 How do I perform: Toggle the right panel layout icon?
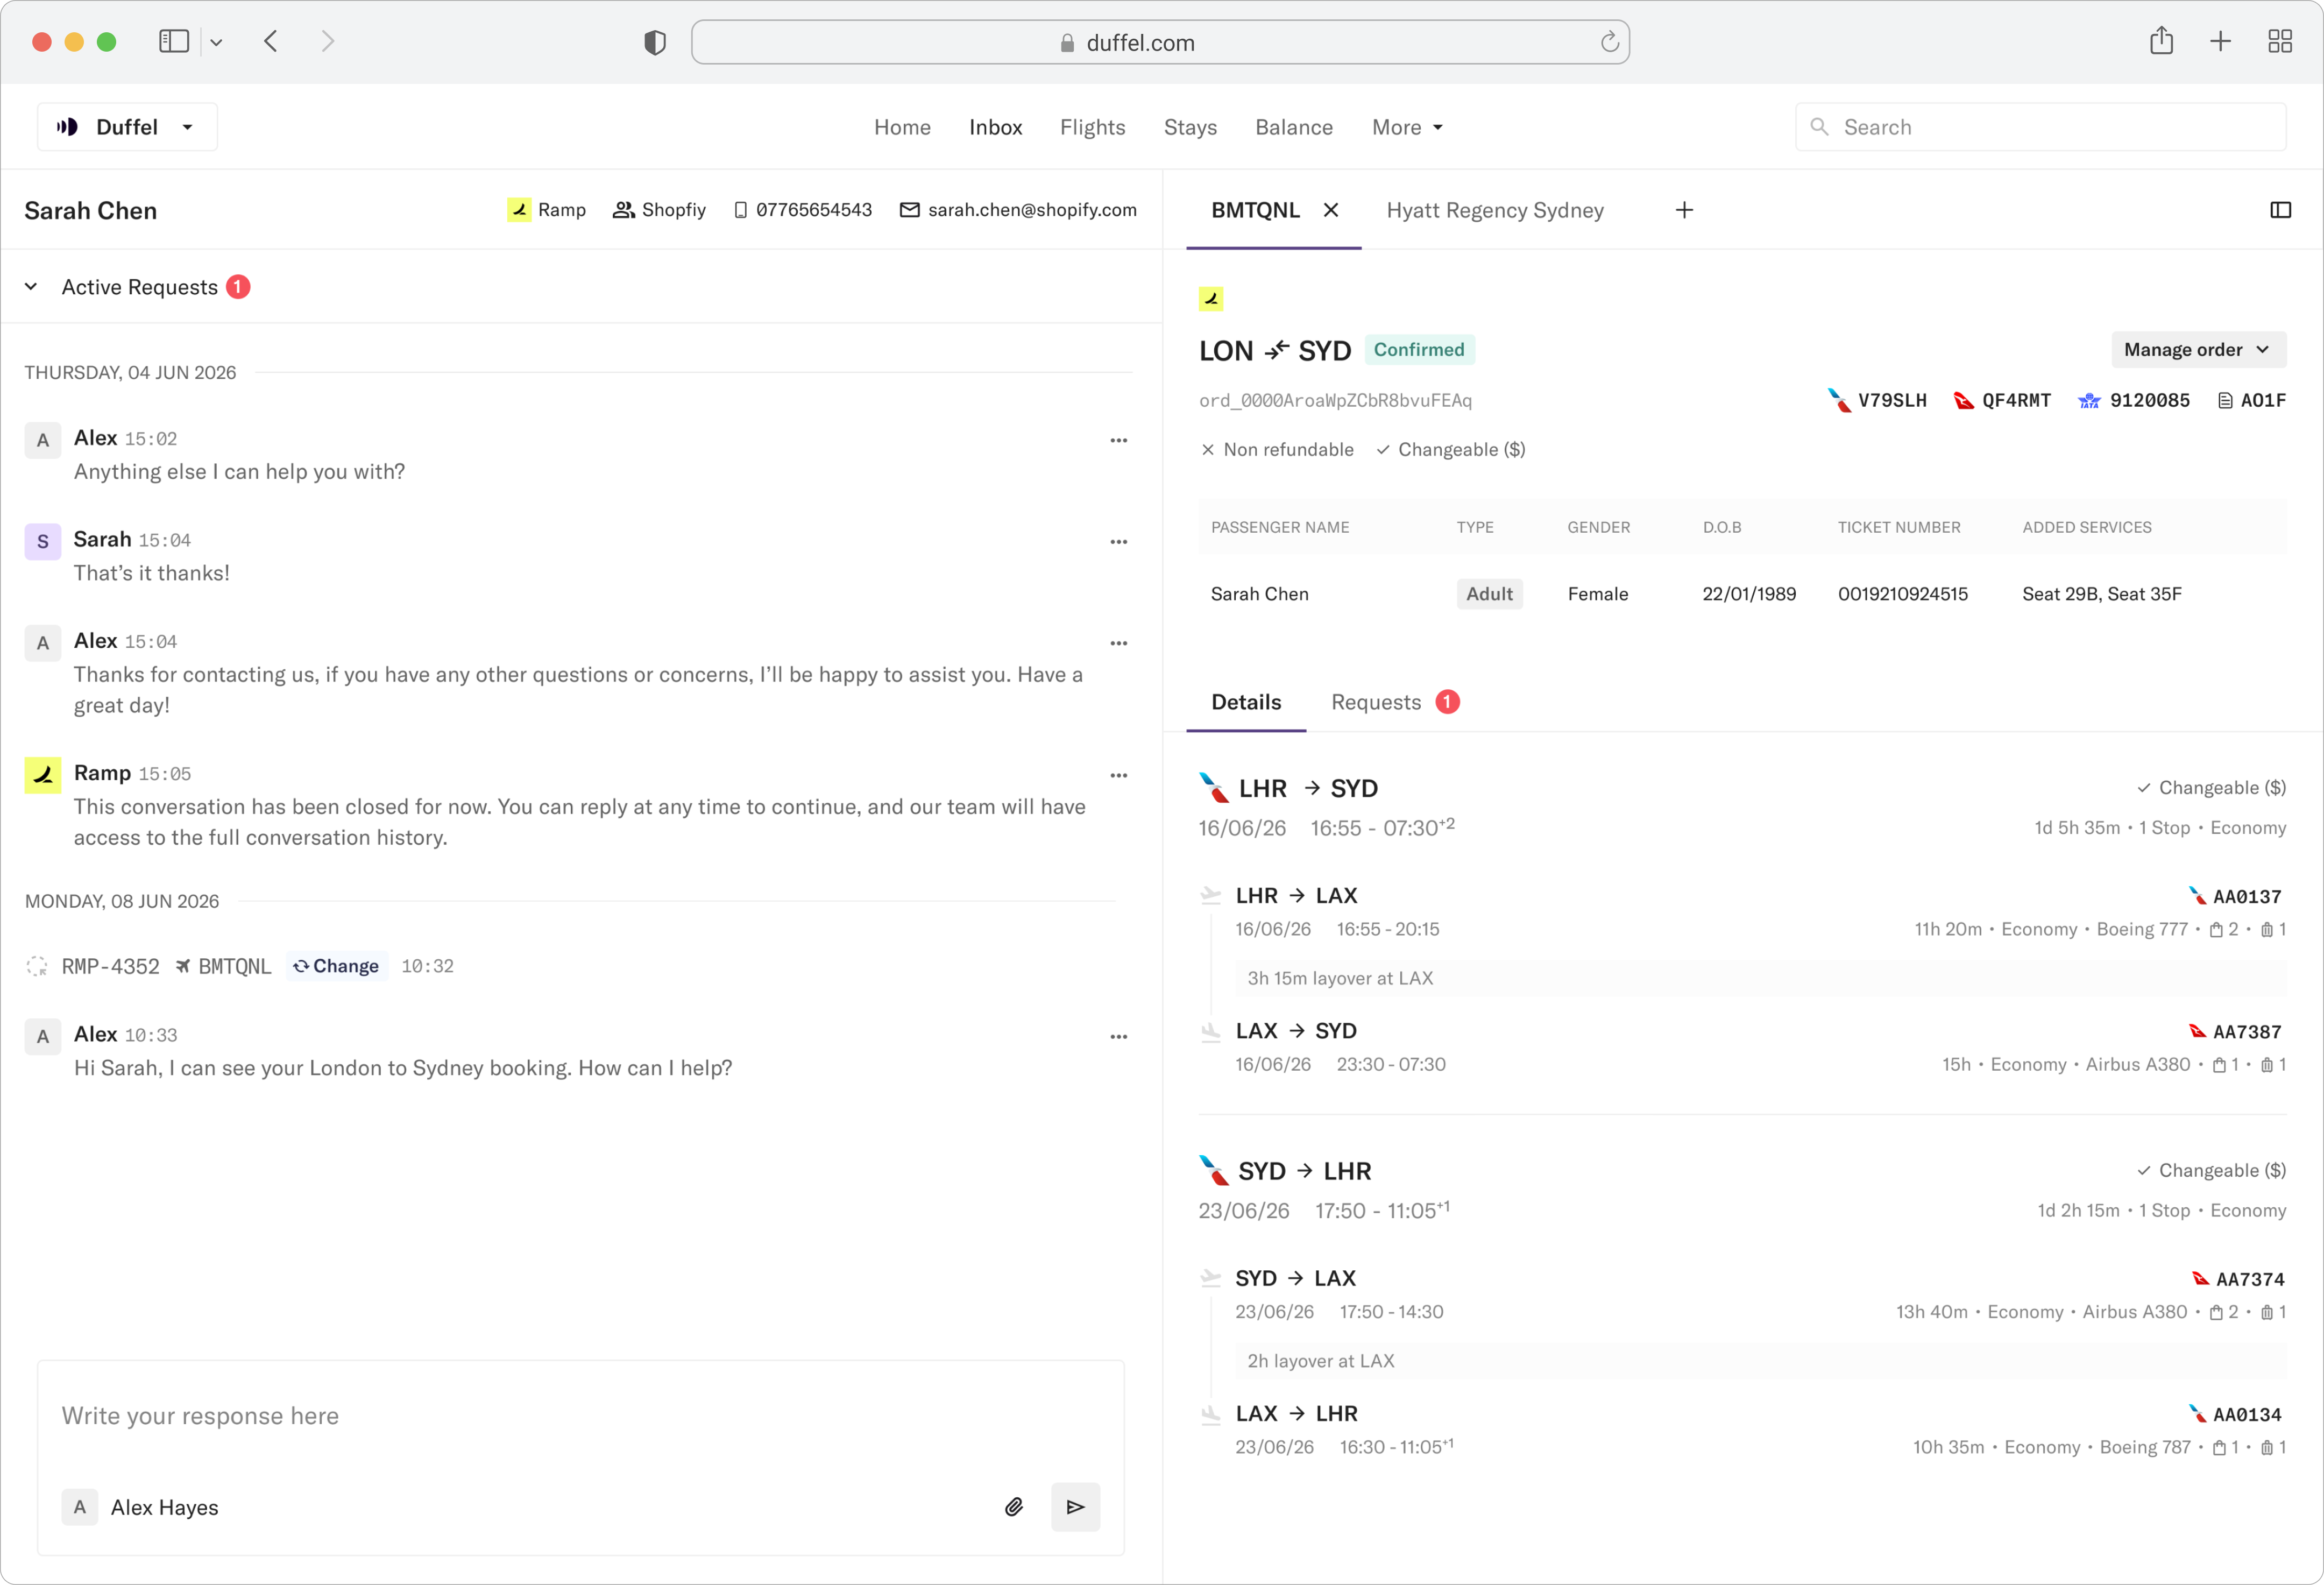[2280, 210]
